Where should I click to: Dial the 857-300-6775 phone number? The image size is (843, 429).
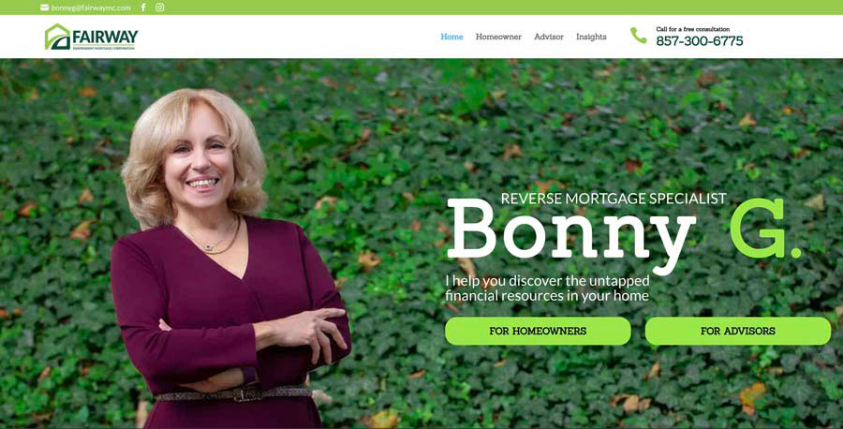click(700, 41)
